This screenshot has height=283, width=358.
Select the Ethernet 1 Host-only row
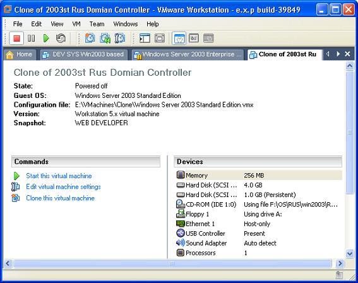[x=259, y=224]
